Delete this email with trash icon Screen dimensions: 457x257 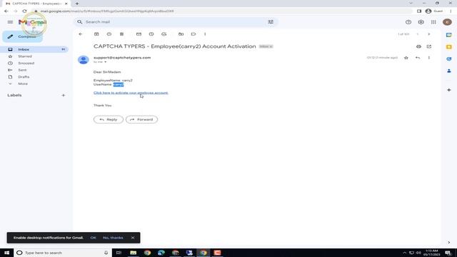pyautogui.click(x=122, y=34)
